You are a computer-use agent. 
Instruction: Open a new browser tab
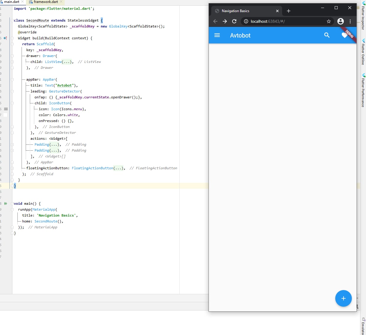tap(289, 11)
